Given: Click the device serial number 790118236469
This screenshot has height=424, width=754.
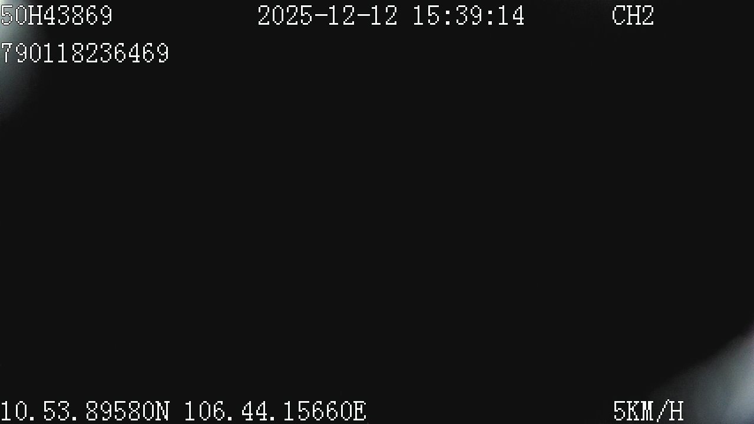Looking at the screenshot, I should tap(85, 54).
